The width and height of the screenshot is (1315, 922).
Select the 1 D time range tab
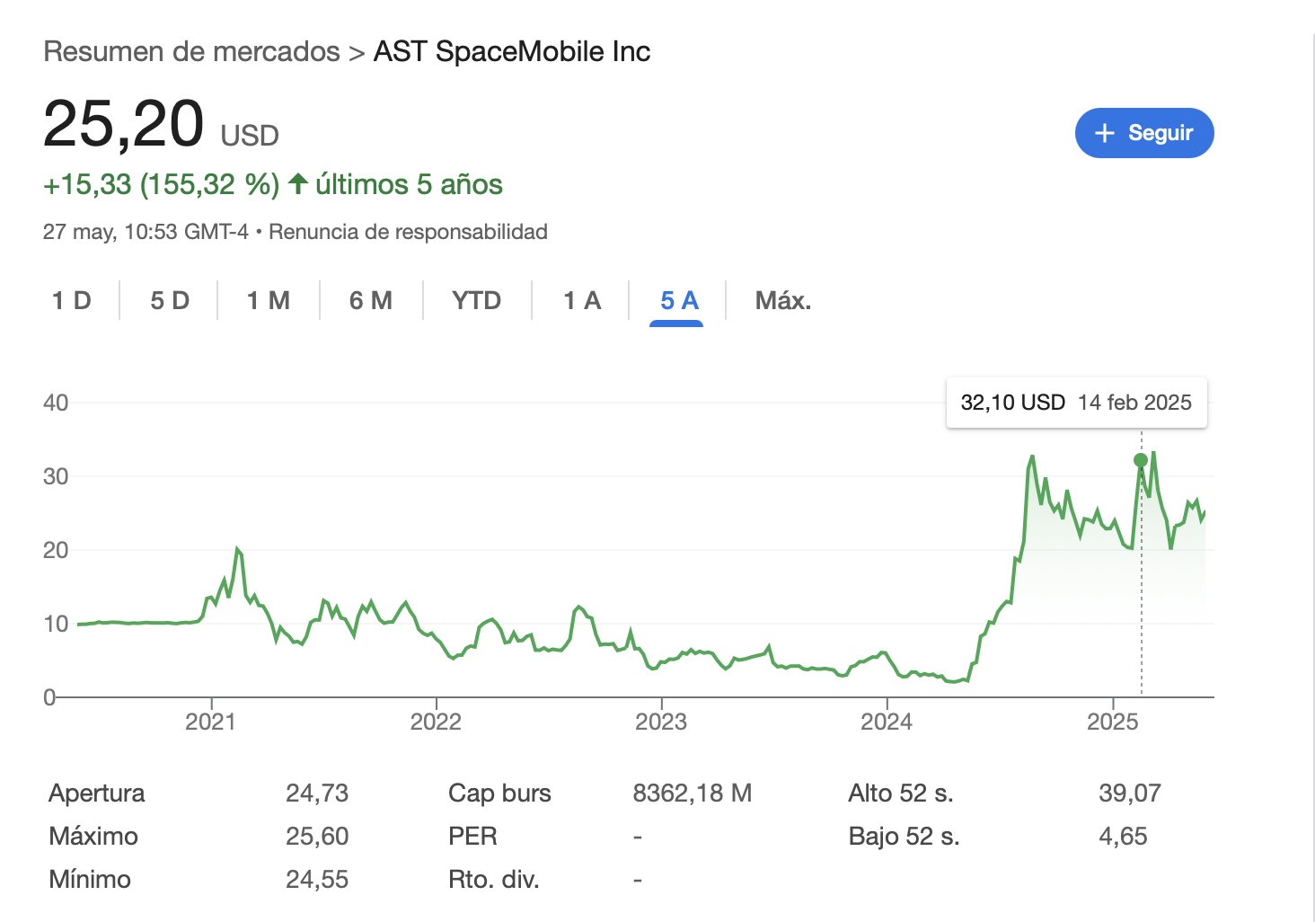(72, 300)
